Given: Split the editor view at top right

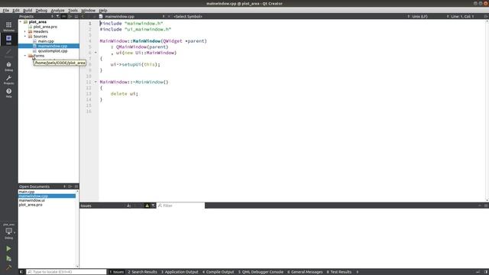Looking at the screenshot, I should 486,16.
